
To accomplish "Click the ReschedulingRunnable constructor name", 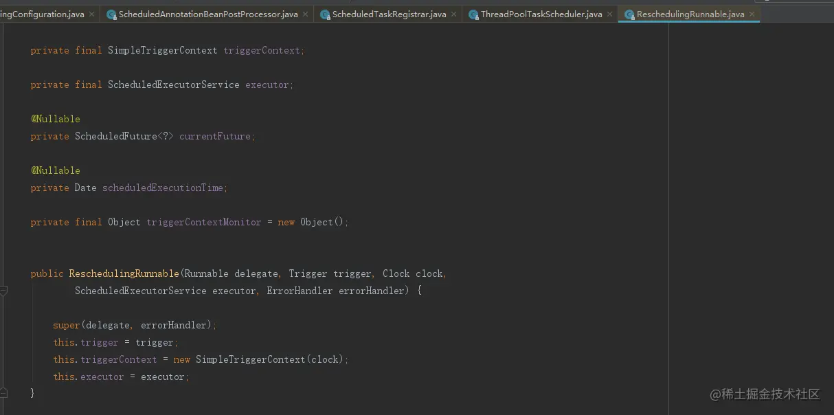I will tap(124, 273).
